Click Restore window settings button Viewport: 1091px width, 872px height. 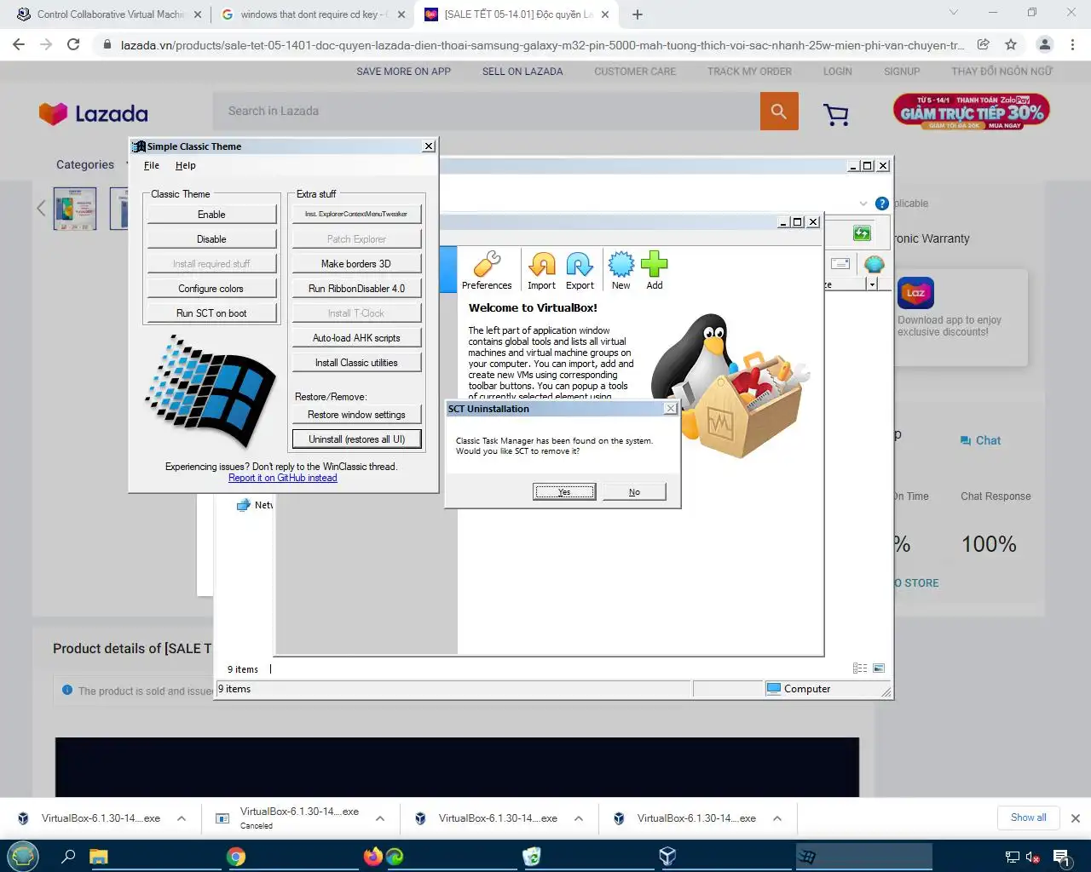(356, 415)
